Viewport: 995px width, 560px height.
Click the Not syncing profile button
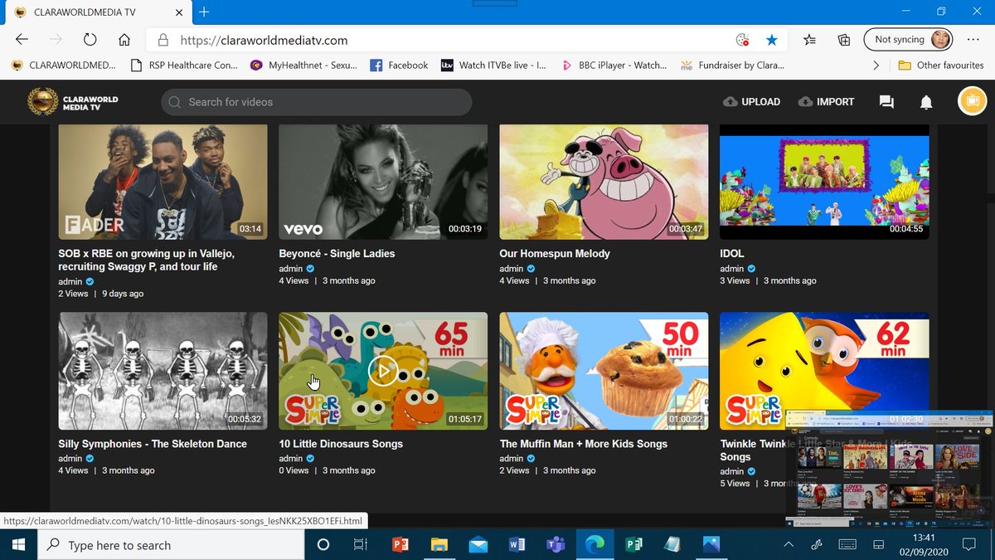(x=908, y=39)
